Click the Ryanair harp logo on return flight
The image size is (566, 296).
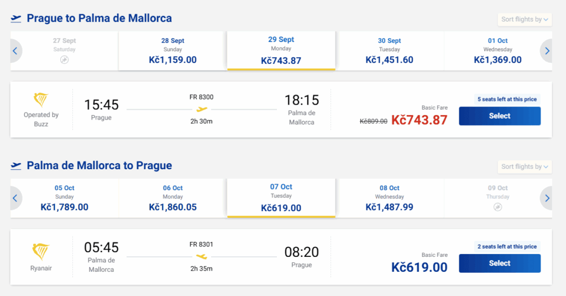[x=41, y=252]
